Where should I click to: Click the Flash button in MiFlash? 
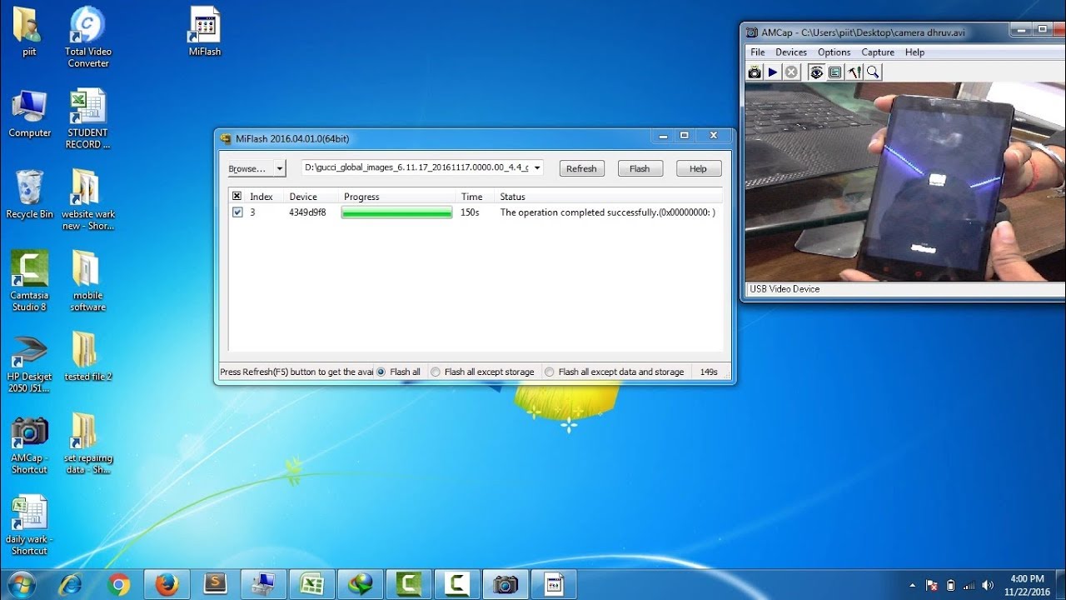pos(640,168)
